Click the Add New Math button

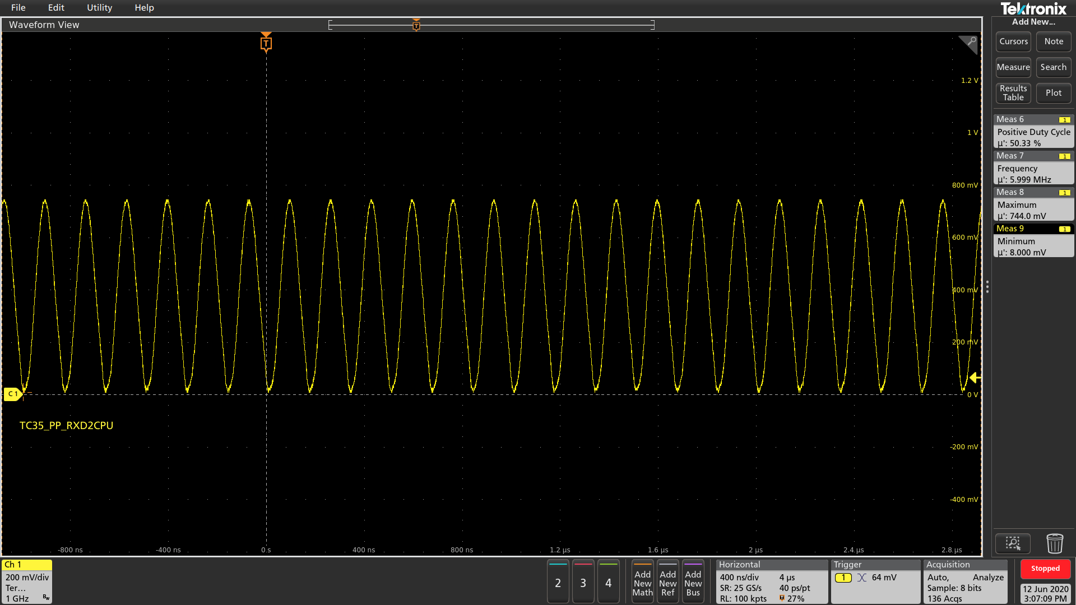tap(642, 583)
